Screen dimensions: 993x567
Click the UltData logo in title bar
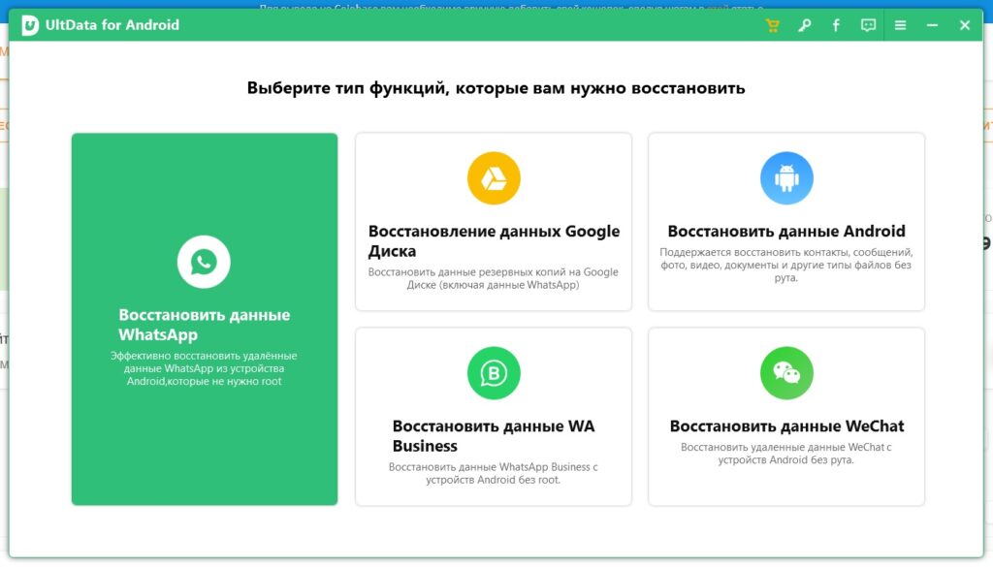coord(30,25)
